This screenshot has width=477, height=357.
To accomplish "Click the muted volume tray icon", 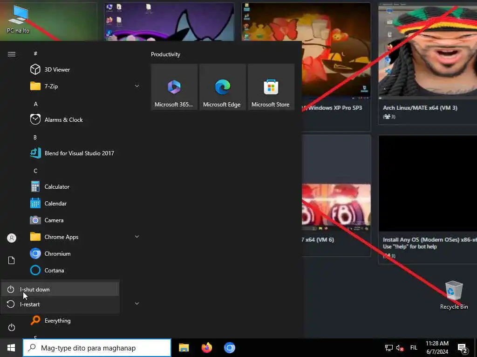I will (x=400, y=348).
